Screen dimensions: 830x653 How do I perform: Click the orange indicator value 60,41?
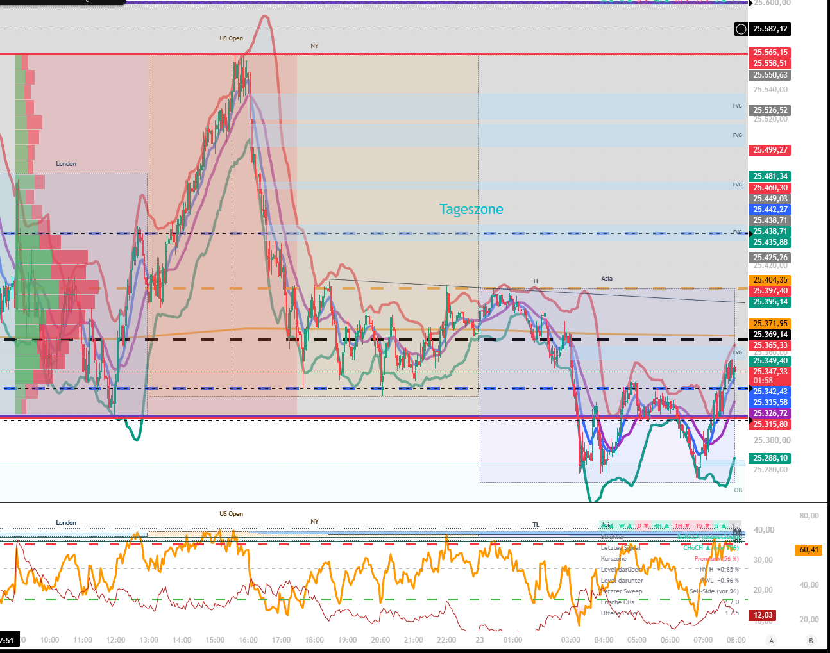[808, 550]
